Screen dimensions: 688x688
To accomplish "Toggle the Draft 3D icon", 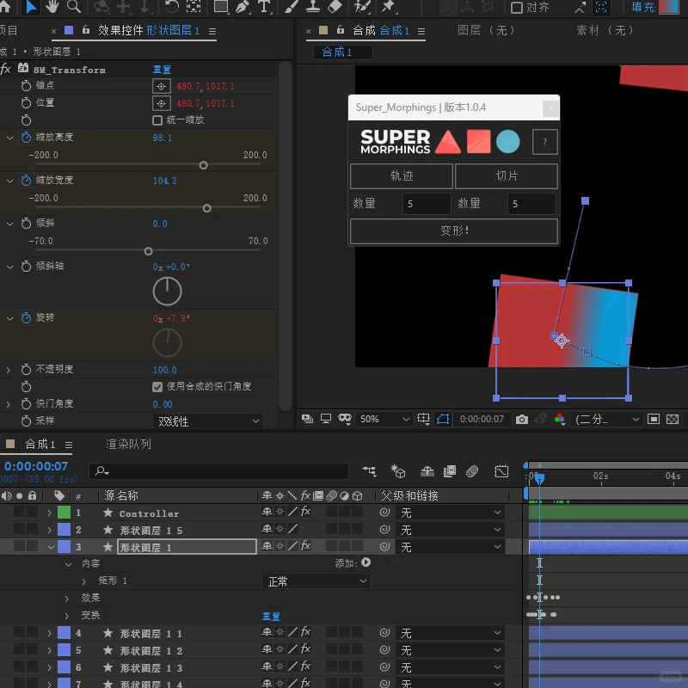I will click(x=398, y=471).
